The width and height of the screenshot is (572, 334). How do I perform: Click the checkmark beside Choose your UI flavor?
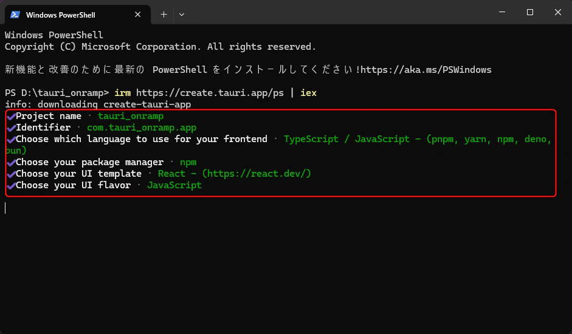(11, 186)
